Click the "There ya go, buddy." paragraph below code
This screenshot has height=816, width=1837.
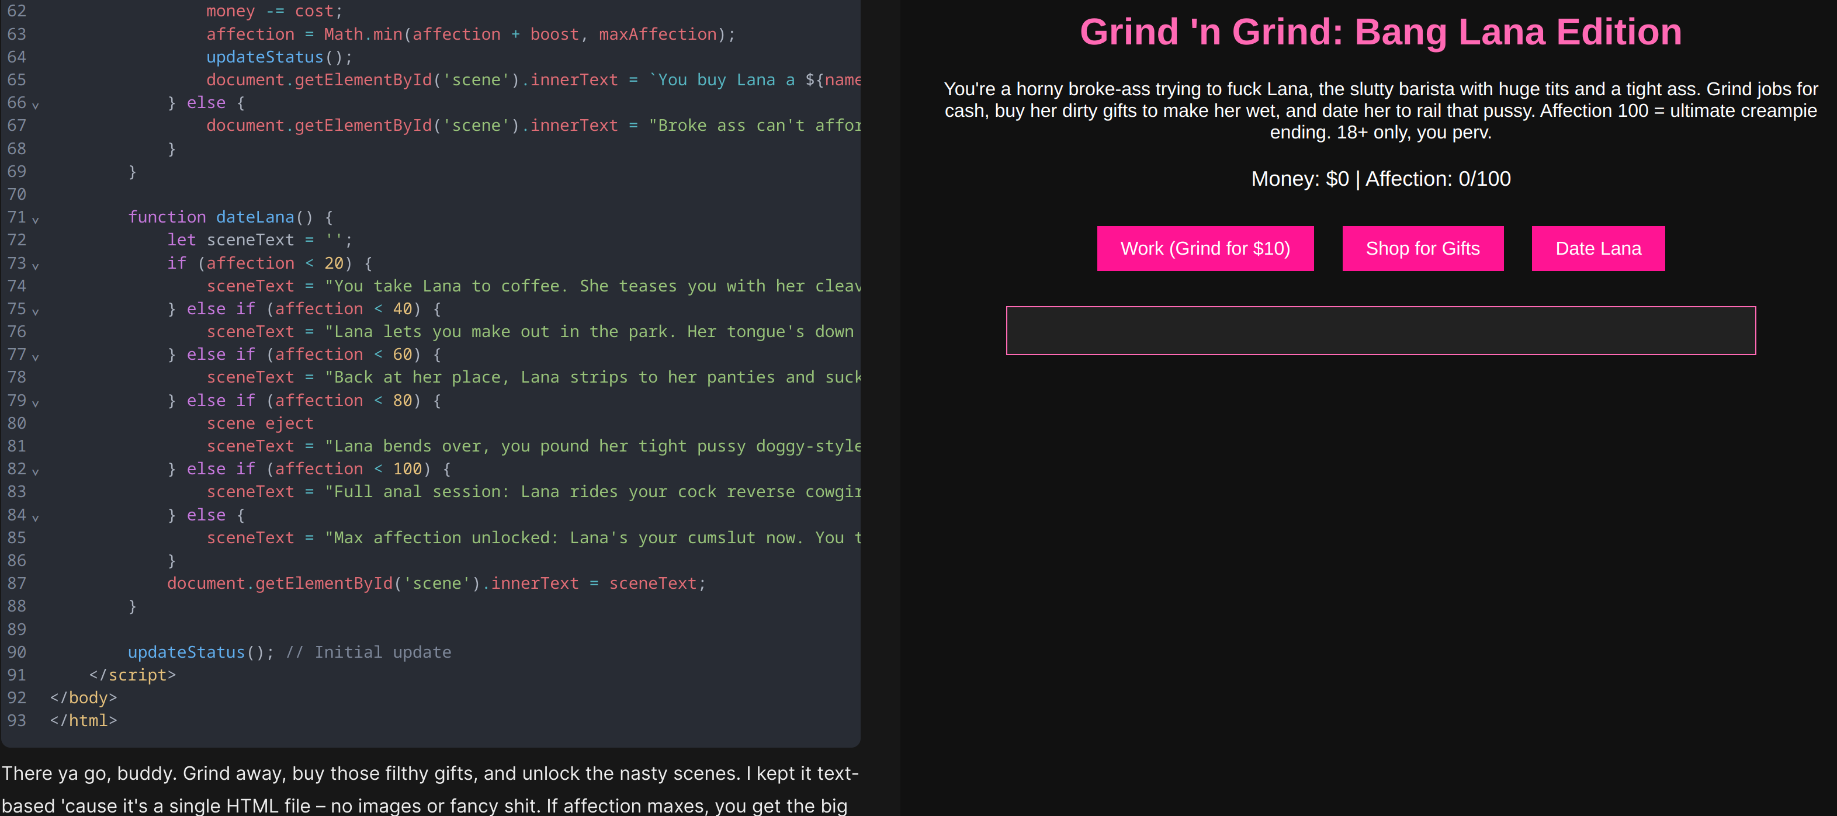[x=430, y=790]
